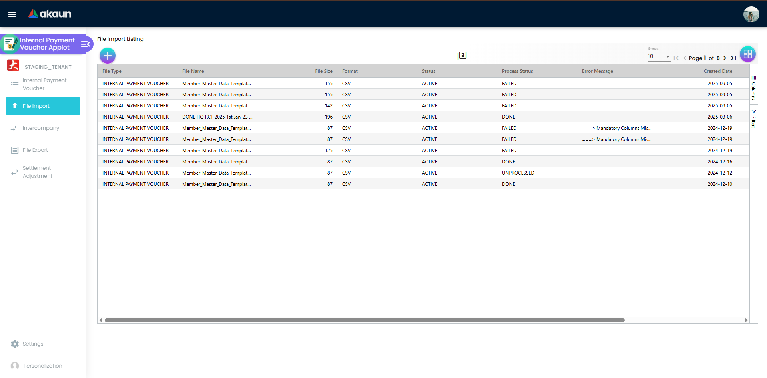Click the add new file import button

point(107,56)
